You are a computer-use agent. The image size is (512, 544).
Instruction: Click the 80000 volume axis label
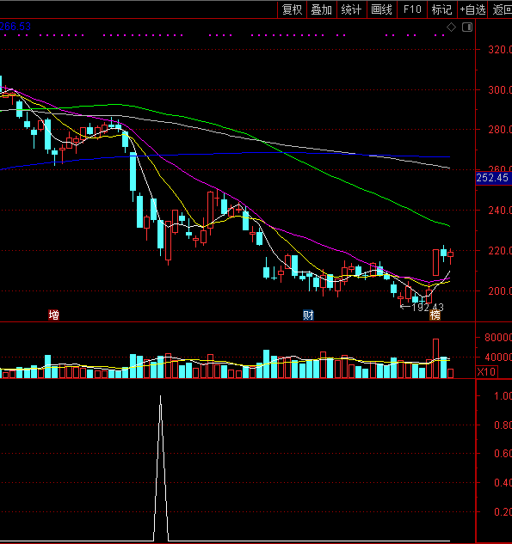[497, 337]
